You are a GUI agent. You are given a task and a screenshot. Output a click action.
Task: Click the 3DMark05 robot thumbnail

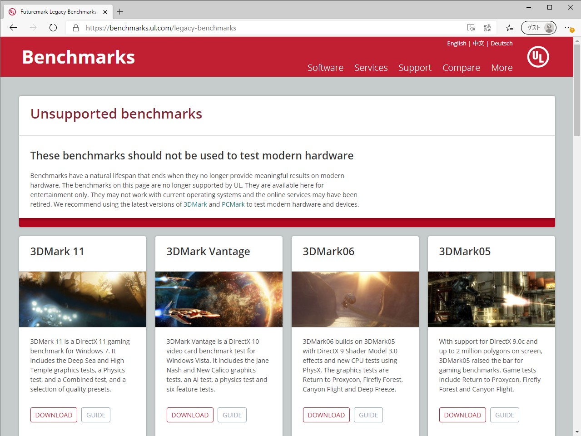[x=492, y=299]
